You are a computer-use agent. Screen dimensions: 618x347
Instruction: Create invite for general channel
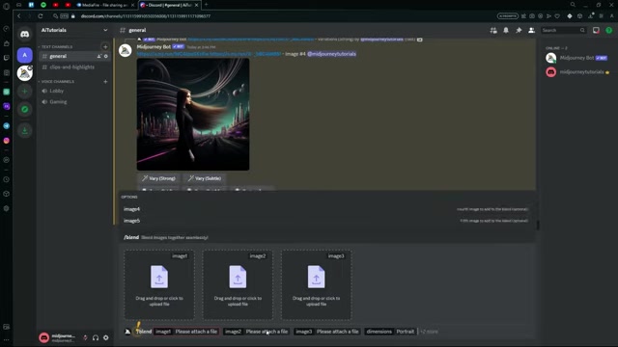98,56
